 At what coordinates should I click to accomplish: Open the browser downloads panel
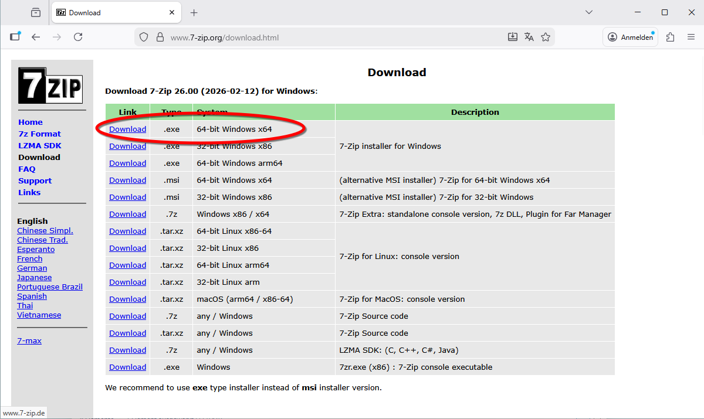pyautogui.click(x=512, y=36)
